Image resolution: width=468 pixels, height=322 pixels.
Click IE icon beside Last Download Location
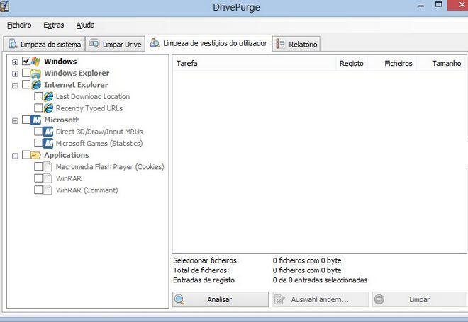click(48, 96)
